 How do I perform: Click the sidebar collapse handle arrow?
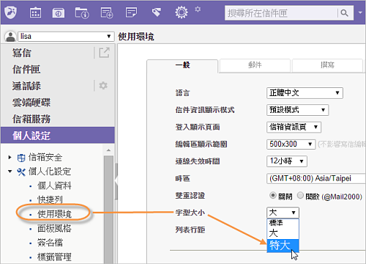[116, 181]
